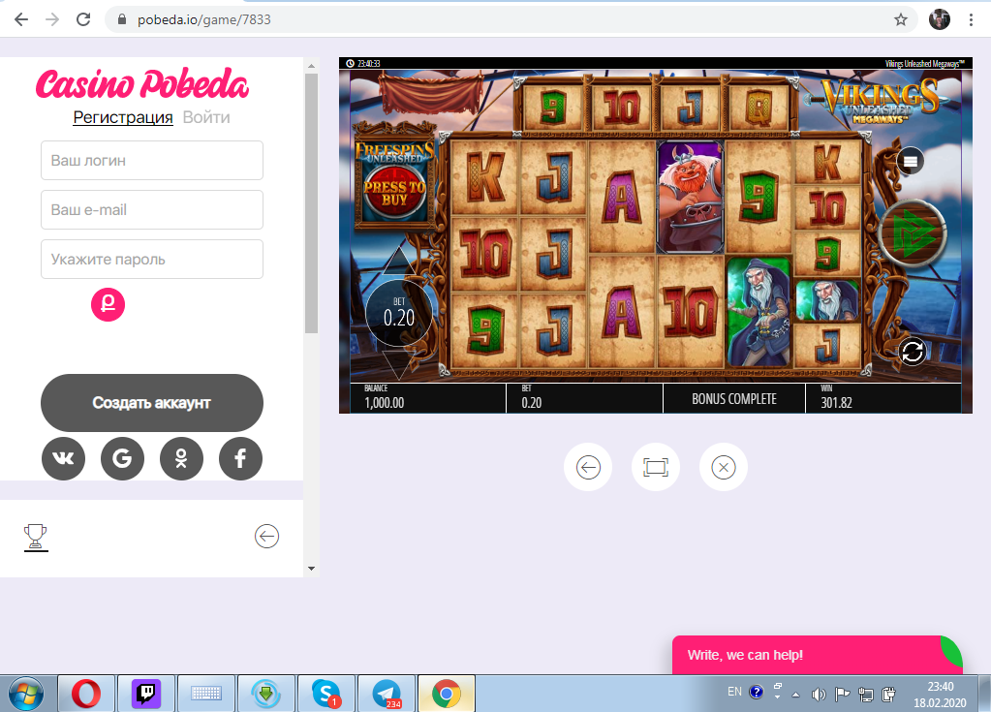Screen dimensions: 991x712
Task: Open trophy tournaments icon
Action: point(36,538)
